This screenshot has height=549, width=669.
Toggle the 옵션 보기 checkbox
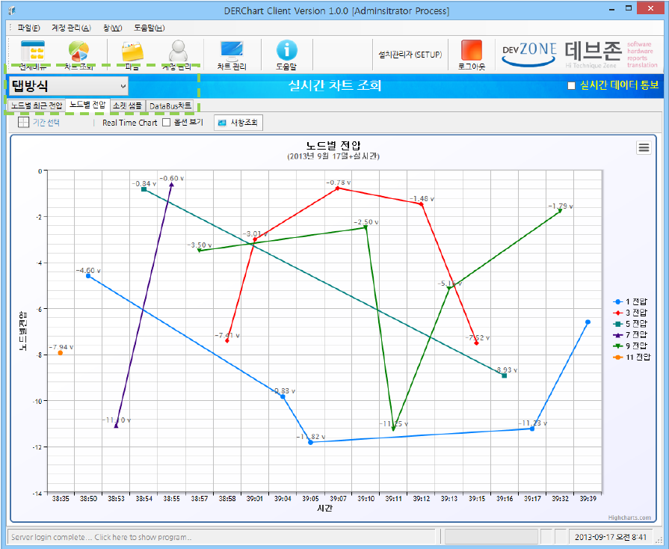167,123
